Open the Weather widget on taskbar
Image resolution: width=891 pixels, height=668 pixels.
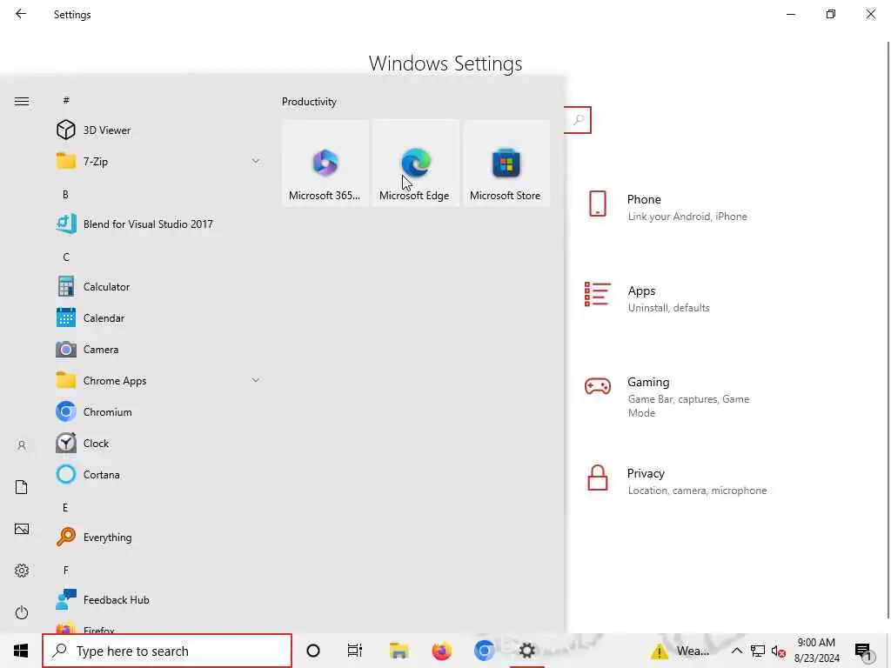[x=680, y=651]
